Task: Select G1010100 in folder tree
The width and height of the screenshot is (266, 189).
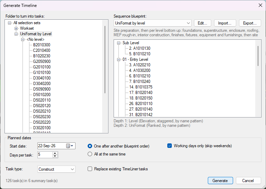Action: coord(42,73)
